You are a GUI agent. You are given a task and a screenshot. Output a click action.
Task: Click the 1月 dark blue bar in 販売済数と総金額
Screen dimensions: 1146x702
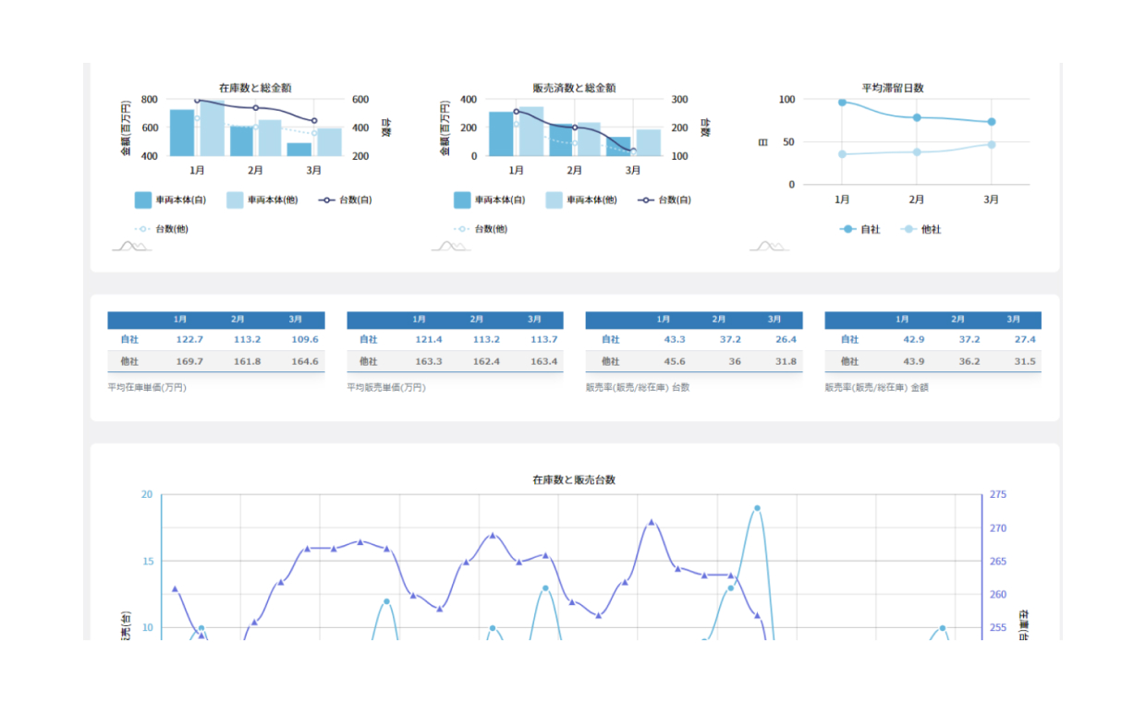[x=501, y=134]
